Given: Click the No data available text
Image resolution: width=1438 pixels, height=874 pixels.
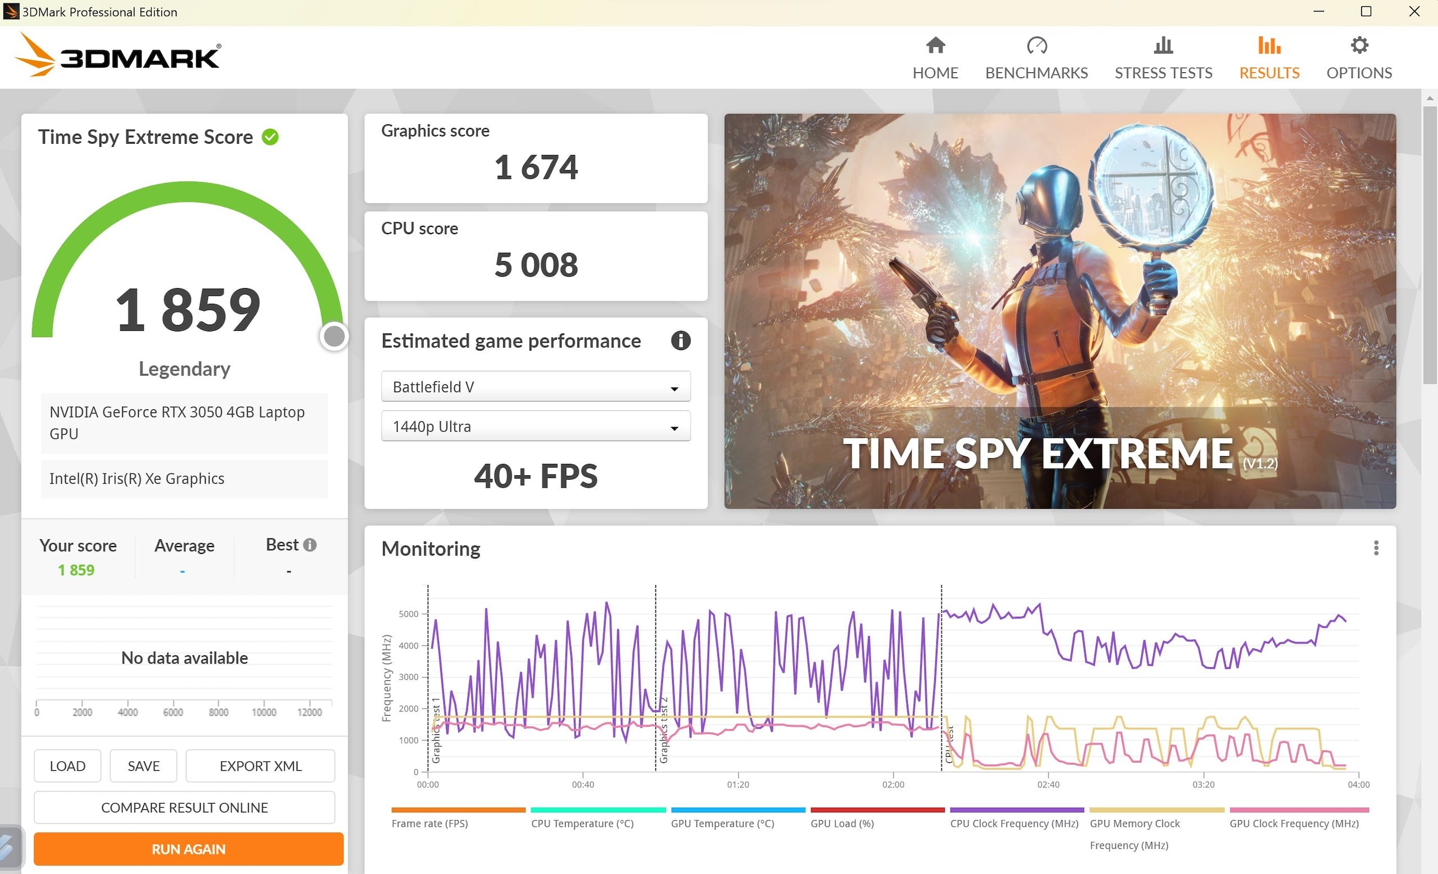Looking at the screenshot, I should coord(184,658).
